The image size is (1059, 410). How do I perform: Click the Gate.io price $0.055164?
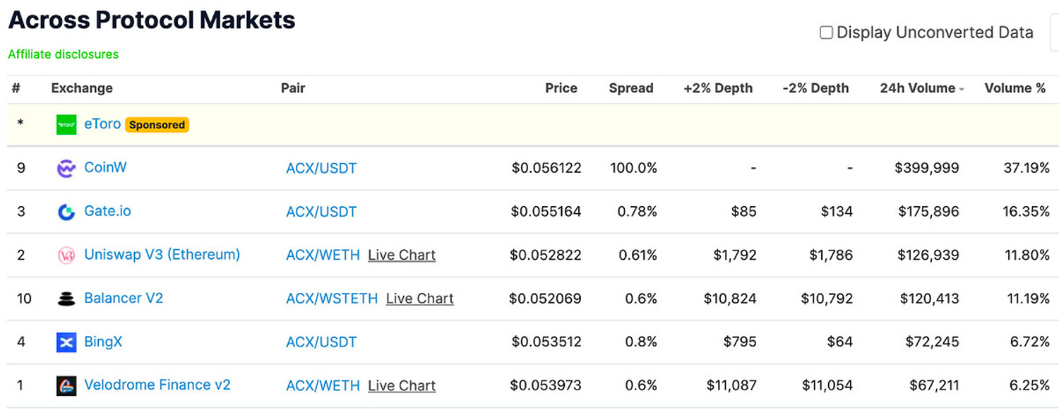tap(546, 211)
